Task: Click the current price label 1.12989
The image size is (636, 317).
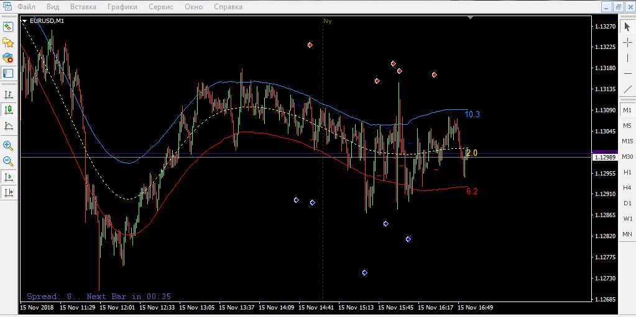Action: pyautogui.click(x=605, y=158)
